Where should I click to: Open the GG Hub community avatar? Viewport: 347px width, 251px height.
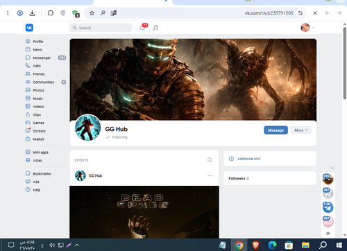click(x=87, y=128)
